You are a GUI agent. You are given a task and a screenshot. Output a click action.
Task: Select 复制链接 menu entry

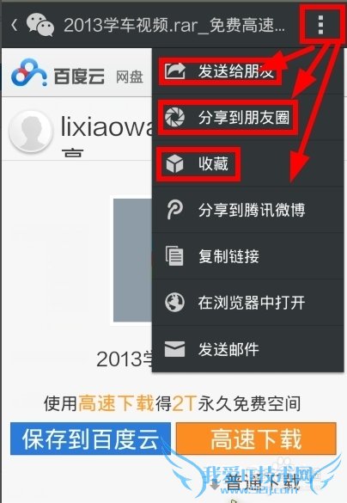248,256
